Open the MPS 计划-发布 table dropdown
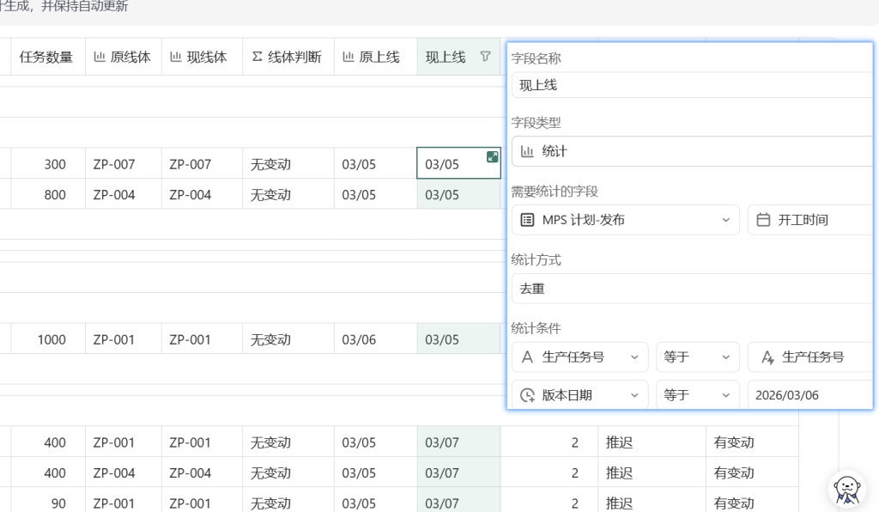 click(x=626, y=220)
